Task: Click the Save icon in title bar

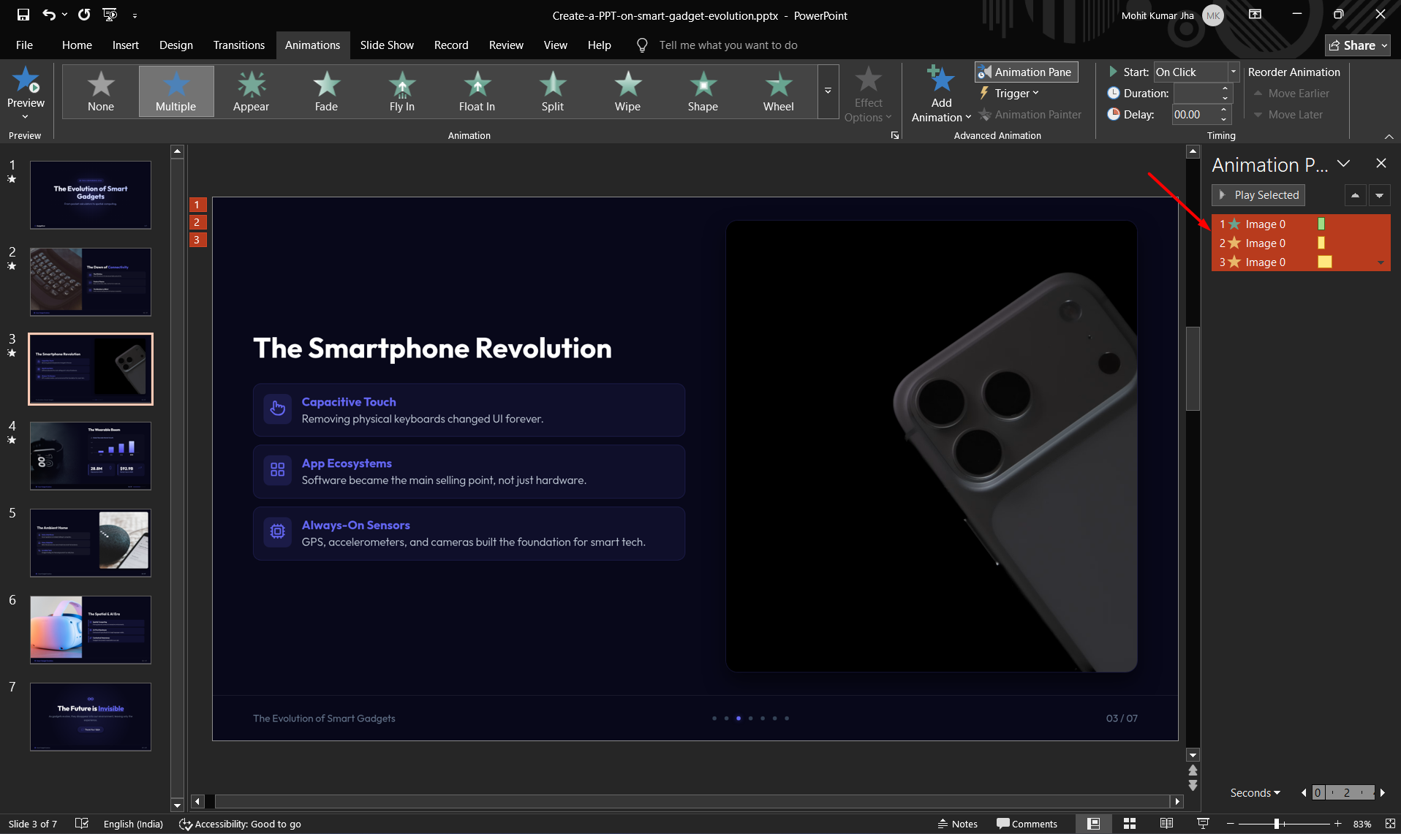Action: [x=23, y=15]
